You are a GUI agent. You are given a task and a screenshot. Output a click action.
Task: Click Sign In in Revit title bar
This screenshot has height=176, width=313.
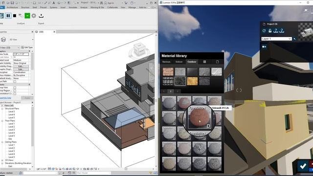109,3
